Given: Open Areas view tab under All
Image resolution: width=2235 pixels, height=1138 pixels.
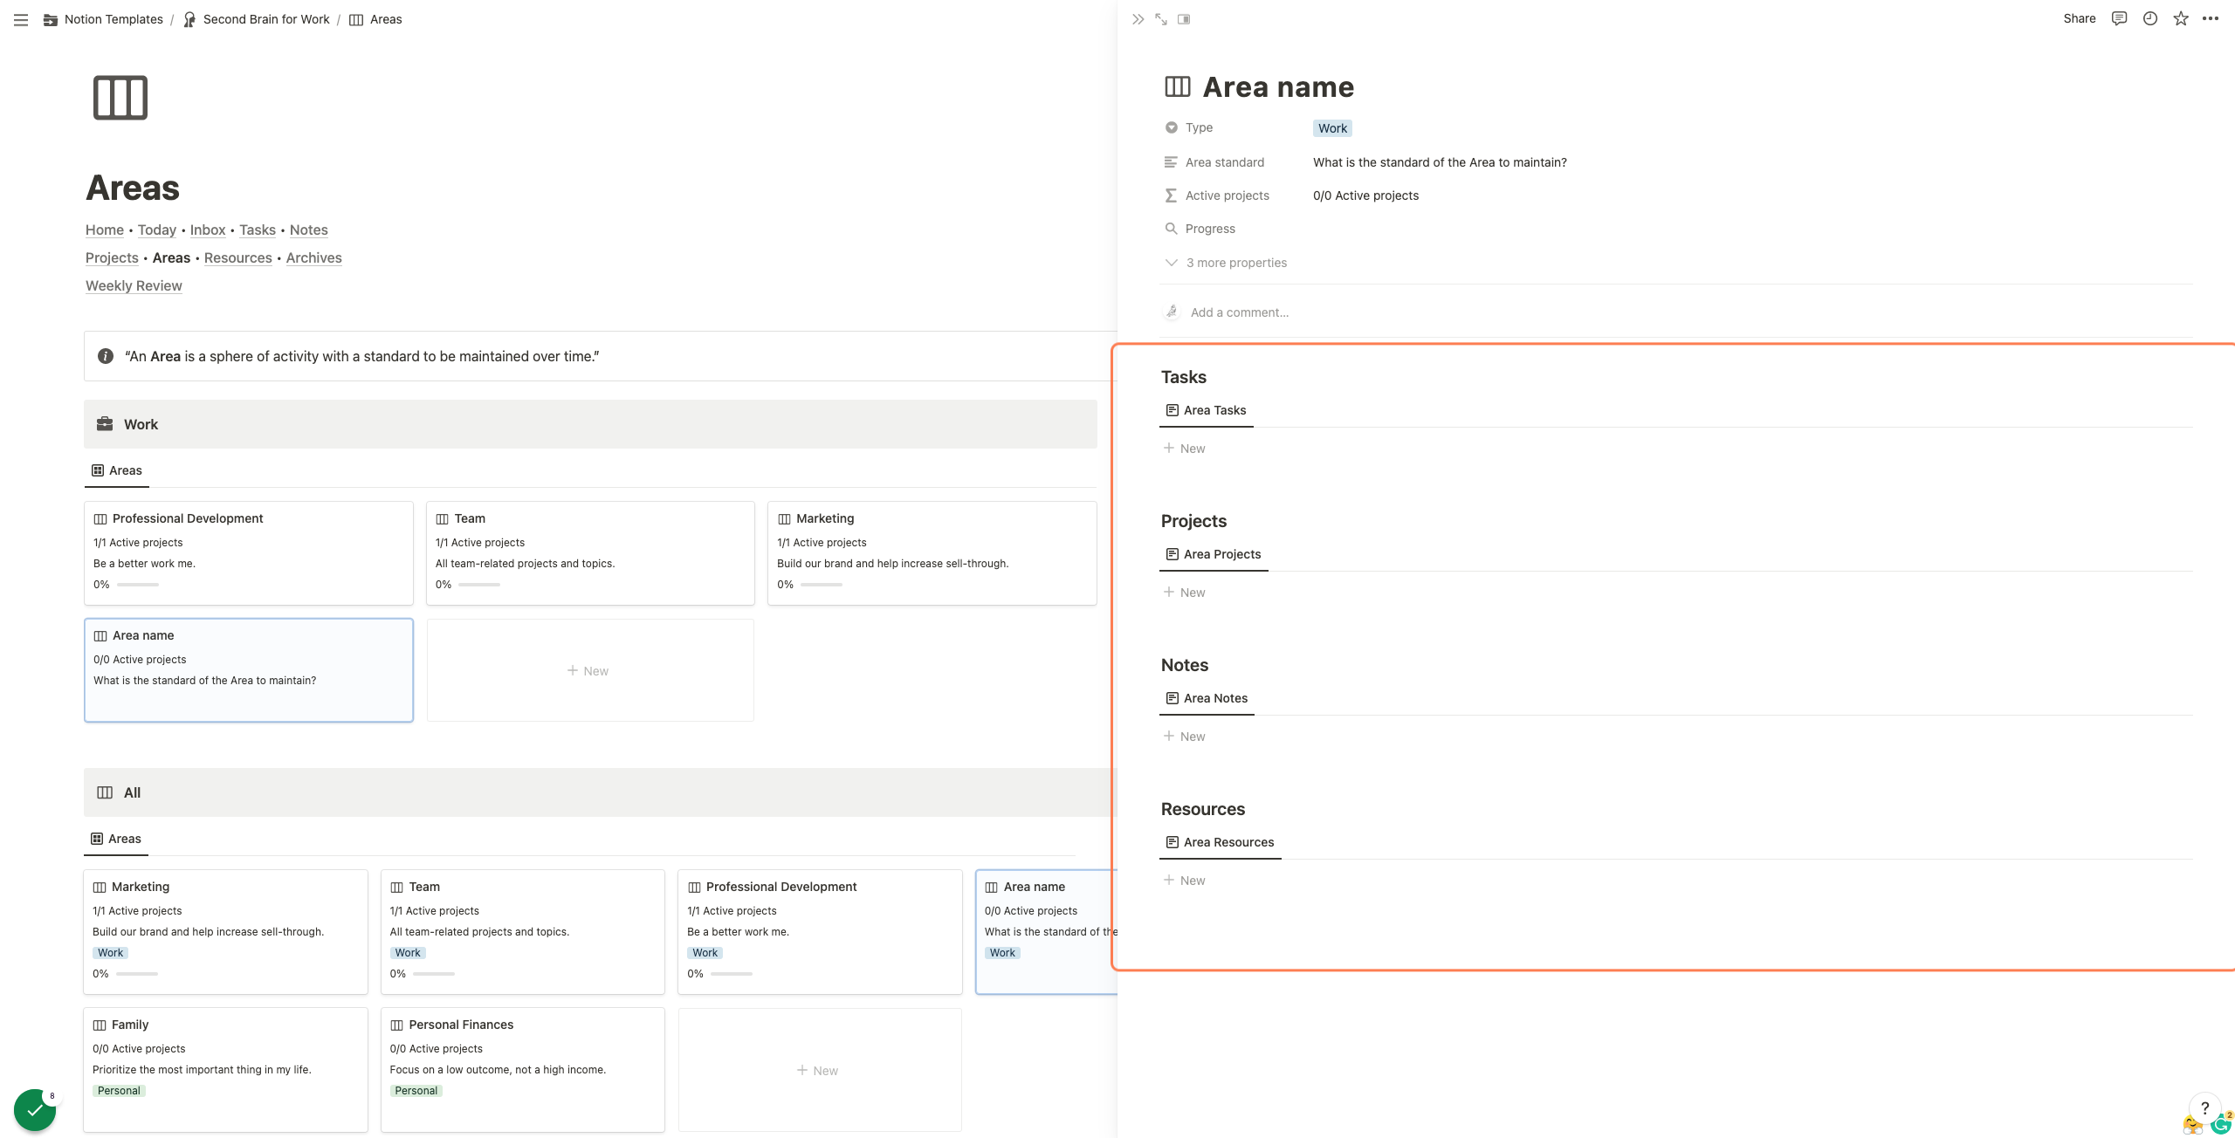Looking at the screenshot, I should (x=116, y=839).
